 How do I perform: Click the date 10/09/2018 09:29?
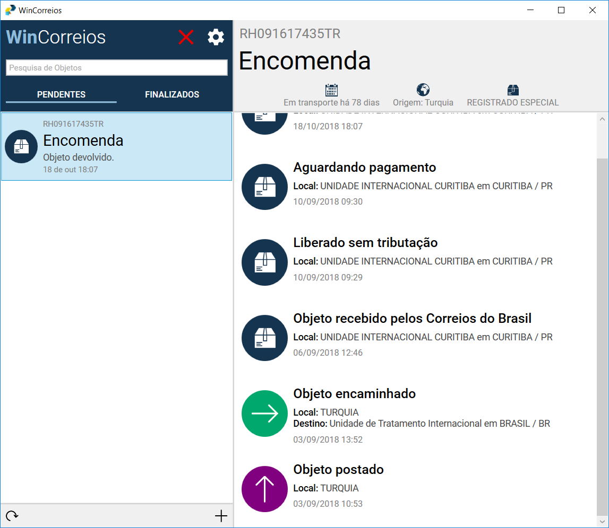[x=328, y=277]
